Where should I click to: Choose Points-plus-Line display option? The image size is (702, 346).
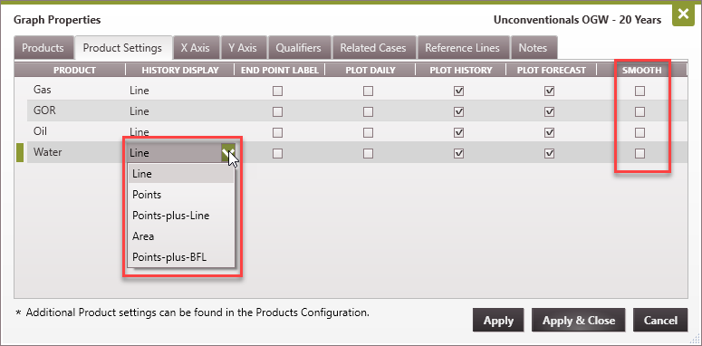[181, 216]
